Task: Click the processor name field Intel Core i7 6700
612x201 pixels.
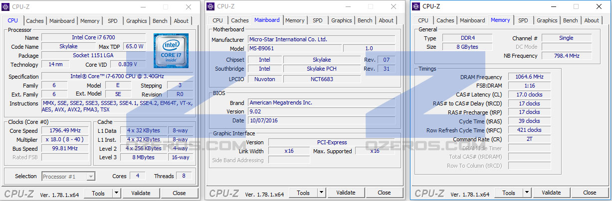Action: pyautogui.click(x=94, y=37)
